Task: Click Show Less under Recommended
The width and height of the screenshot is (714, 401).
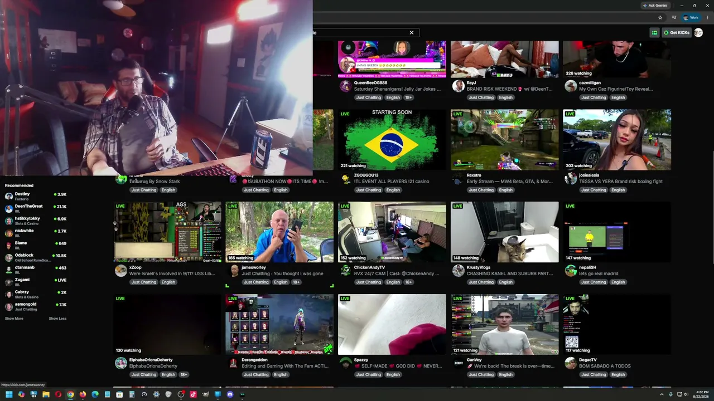Action: click(x=57, y=319)
